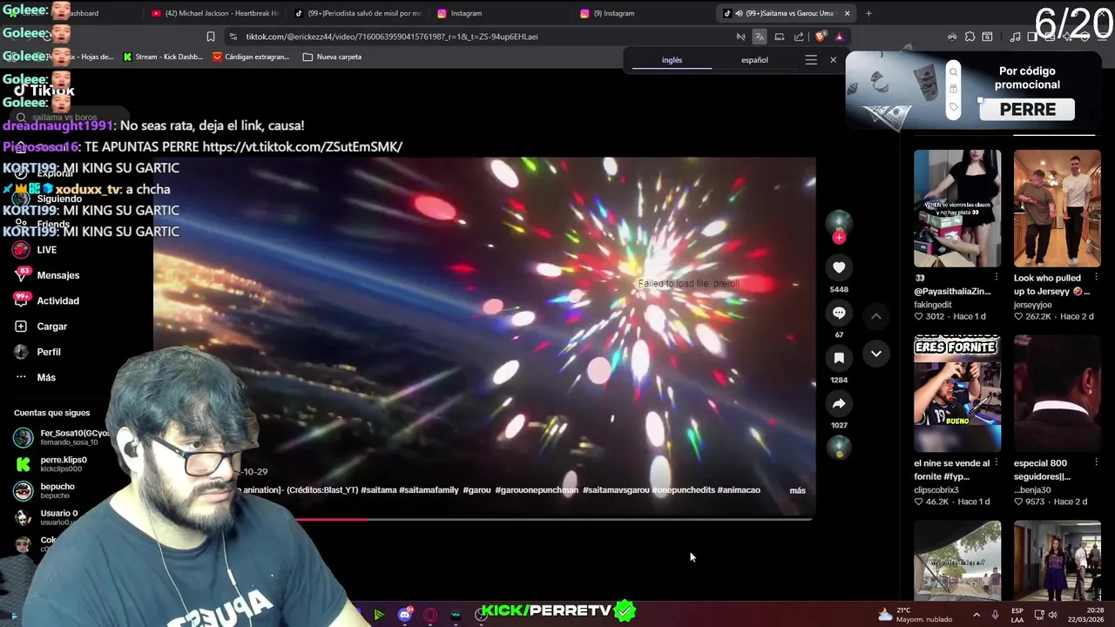Open 'especial 800 seguidores' video thumbnail

(x=1057, y=394)
